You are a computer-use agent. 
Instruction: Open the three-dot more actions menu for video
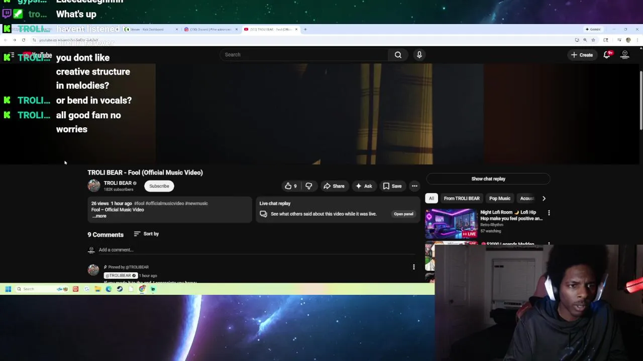coord(414,186)
